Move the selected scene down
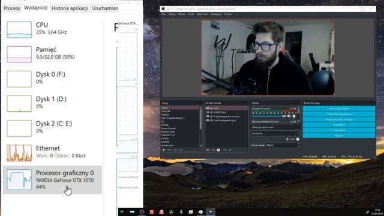This screenshot has width=384, height=216. [181, 150]
